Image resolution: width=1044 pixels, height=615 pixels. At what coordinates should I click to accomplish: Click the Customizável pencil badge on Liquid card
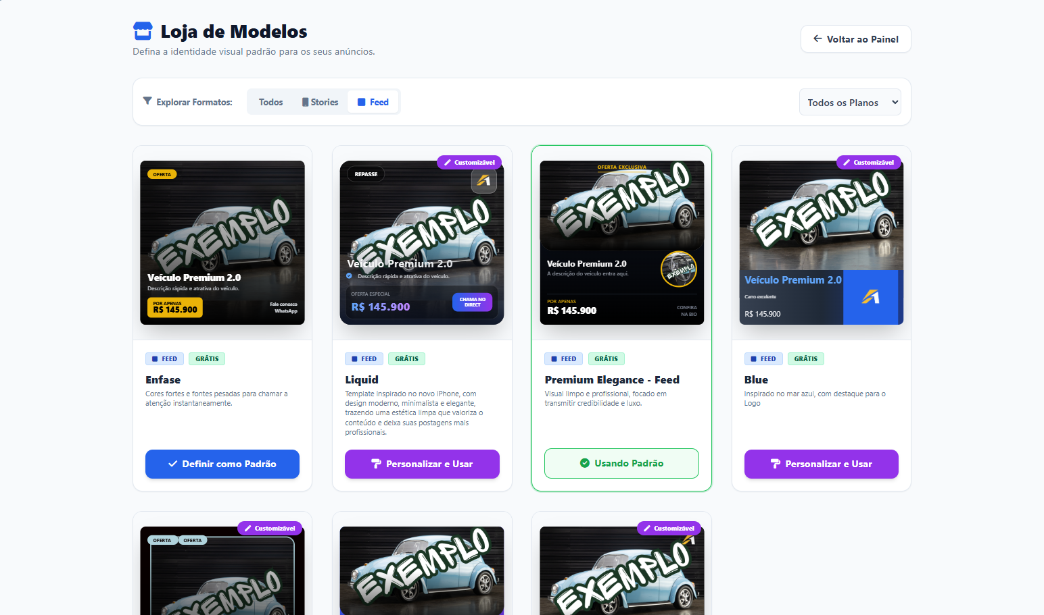pos(470,163)
